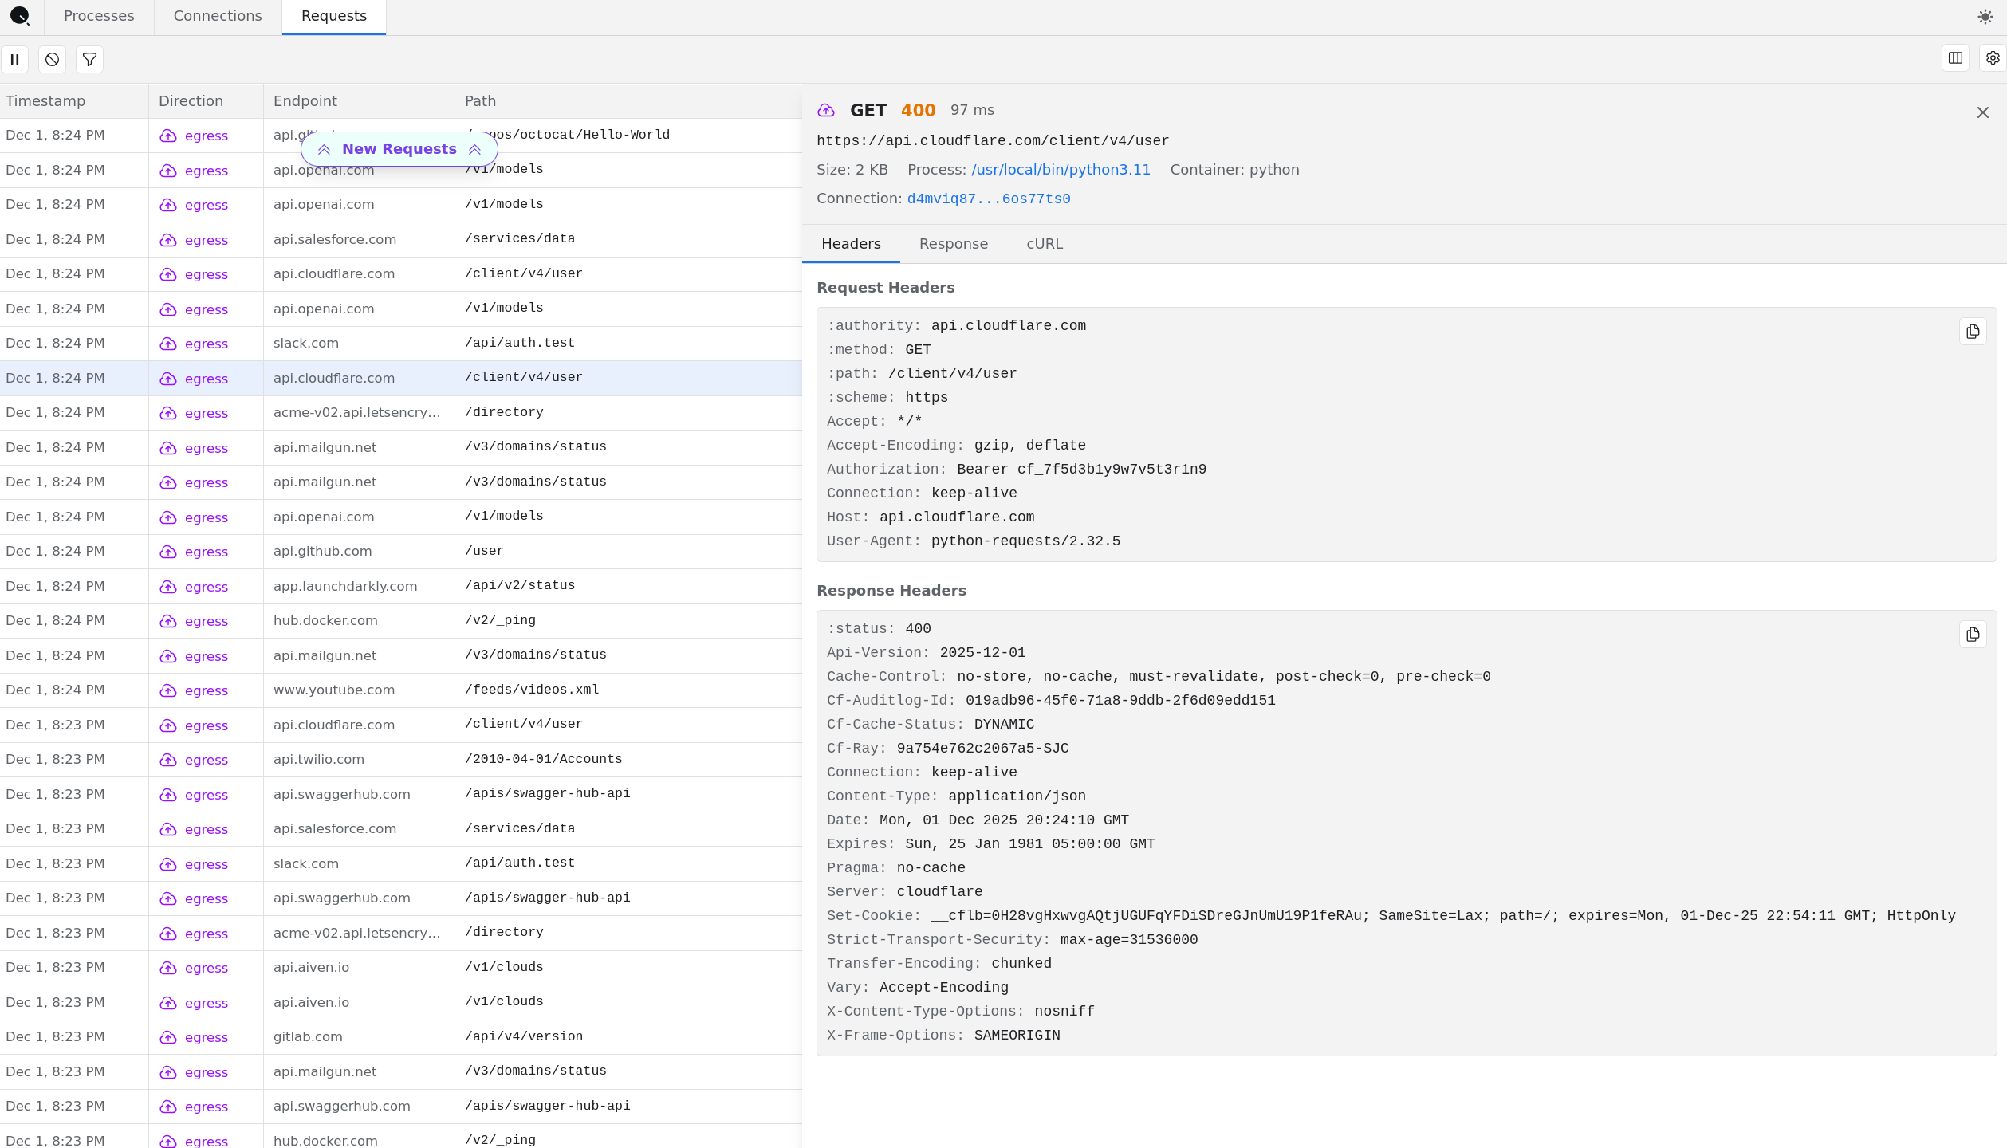This screenshot has height=1148, width=2007.
Task: Close the request details panel
Action: 1982,112
